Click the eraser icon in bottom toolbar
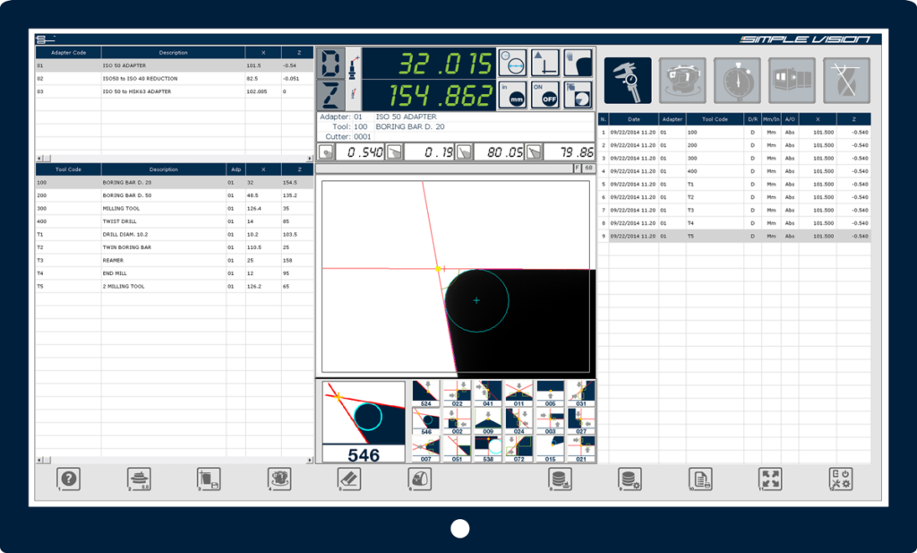 [349, 479]
